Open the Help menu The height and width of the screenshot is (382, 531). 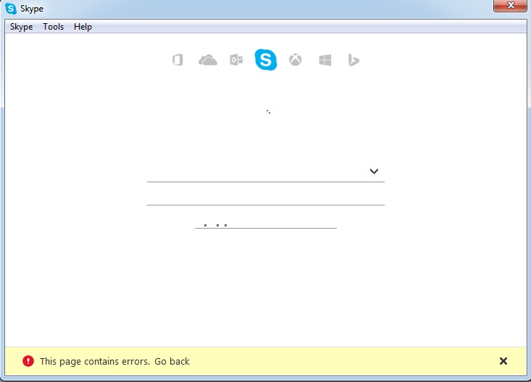point(83,27)
